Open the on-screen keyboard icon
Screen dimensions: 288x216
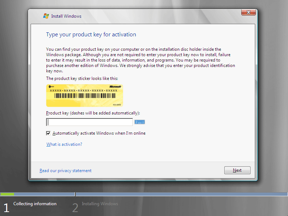click(140, 122)
